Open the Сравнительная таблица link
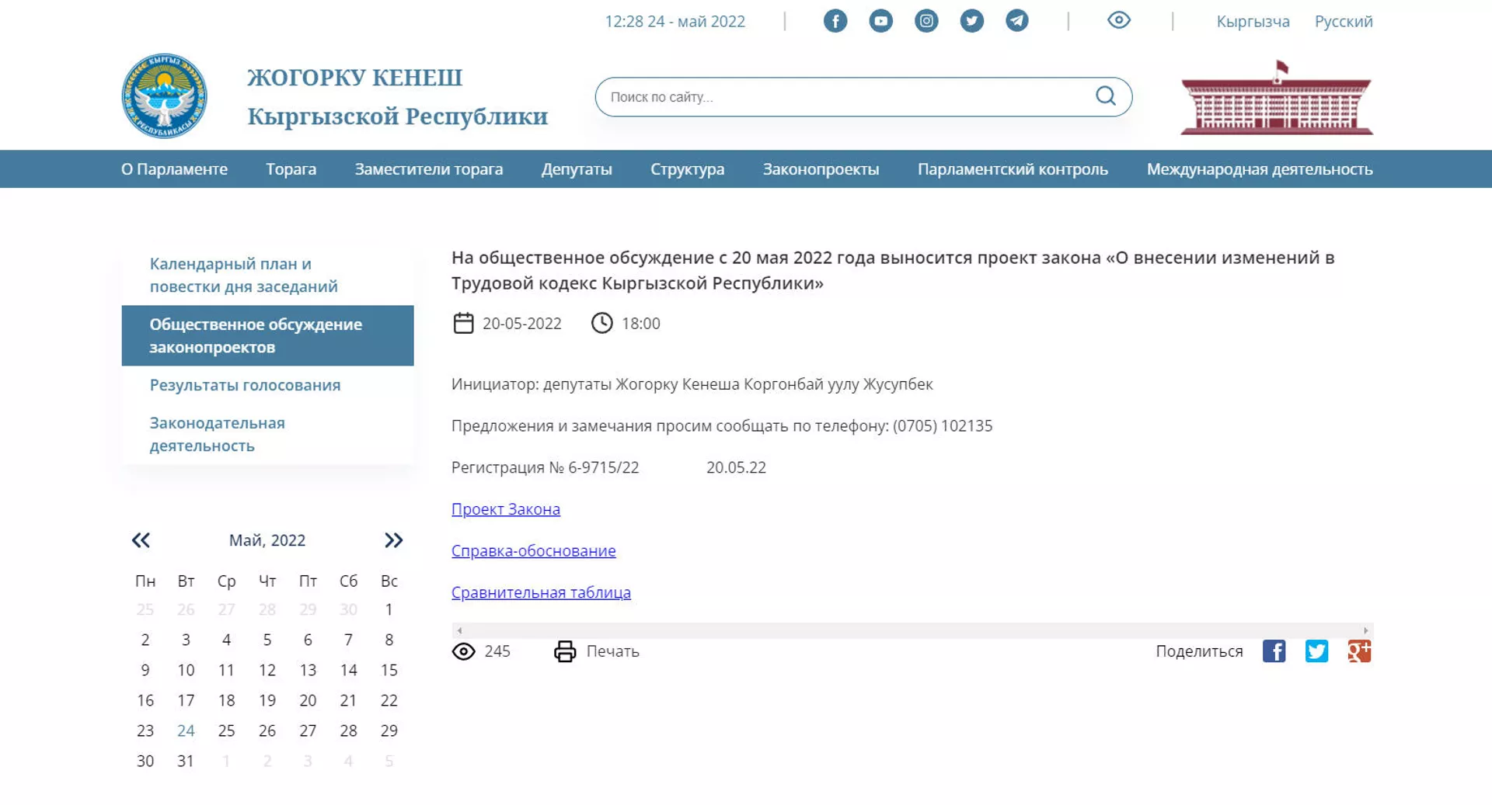 click(x=541, y=592)
